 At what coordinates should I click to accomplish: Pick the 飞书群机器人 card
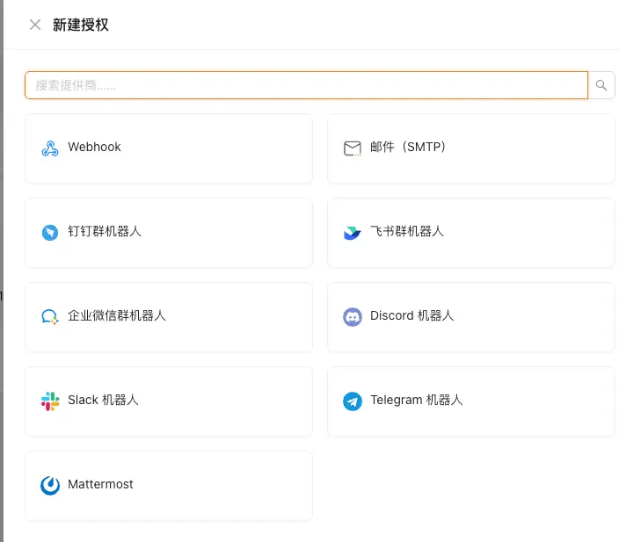tap(471, 233)
